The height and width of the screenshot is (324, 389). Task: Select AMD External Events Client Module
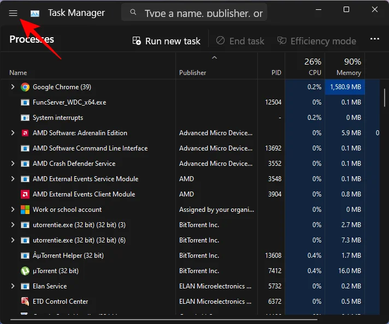pos(84,194)
